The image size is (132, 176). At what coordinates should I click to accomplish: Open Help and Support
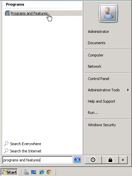pyautogui.click(x=101, y=101)
